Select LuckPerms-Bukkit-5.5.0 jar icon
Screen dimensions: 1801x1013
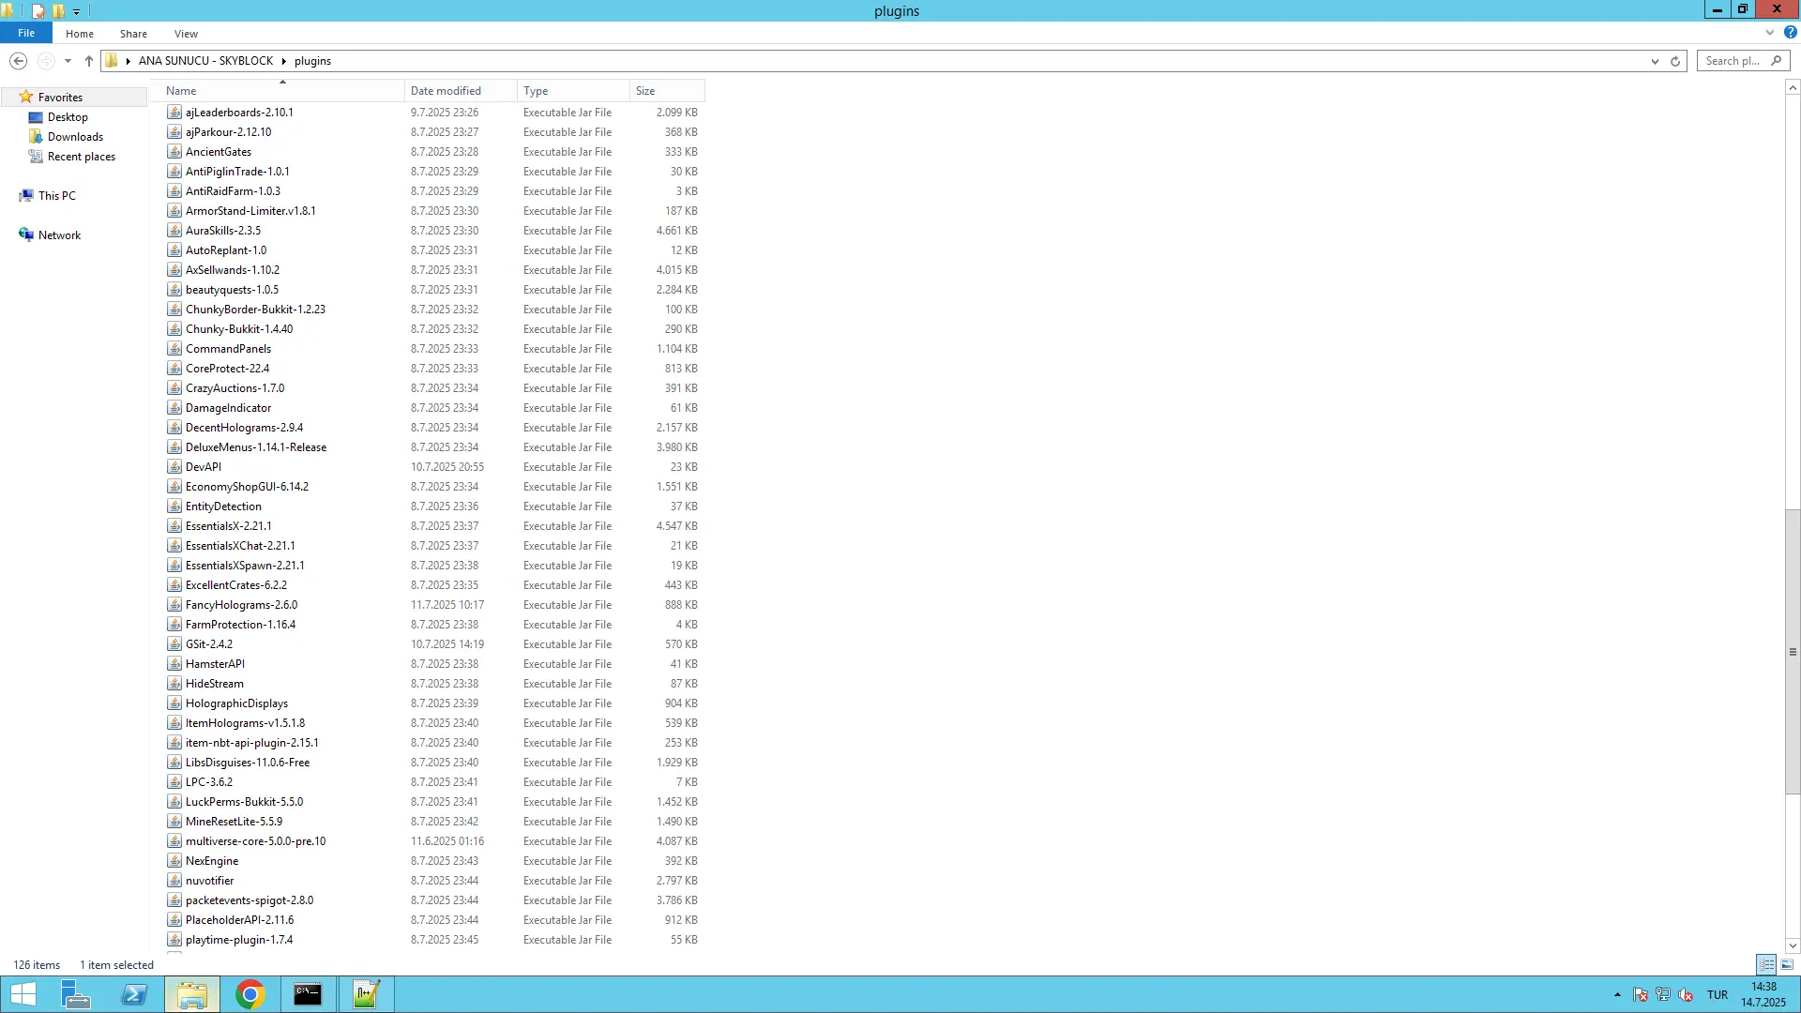click(174, 802)
